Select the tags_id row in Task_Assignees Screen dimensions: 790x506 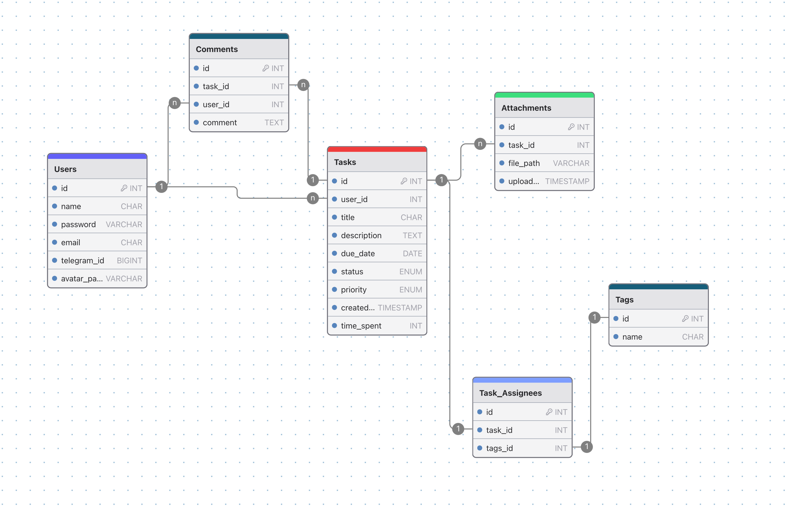click(x=522, y=448)
